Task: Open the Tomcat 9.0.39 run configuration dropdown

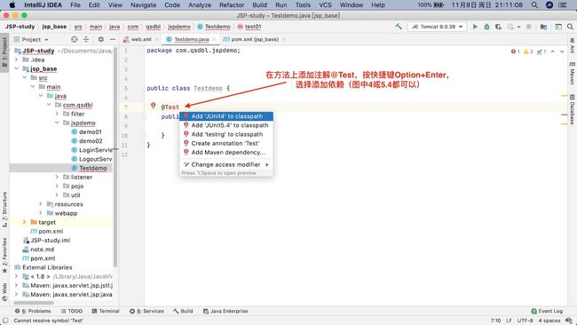Action: pyautogui.click(x=437, y=27)
